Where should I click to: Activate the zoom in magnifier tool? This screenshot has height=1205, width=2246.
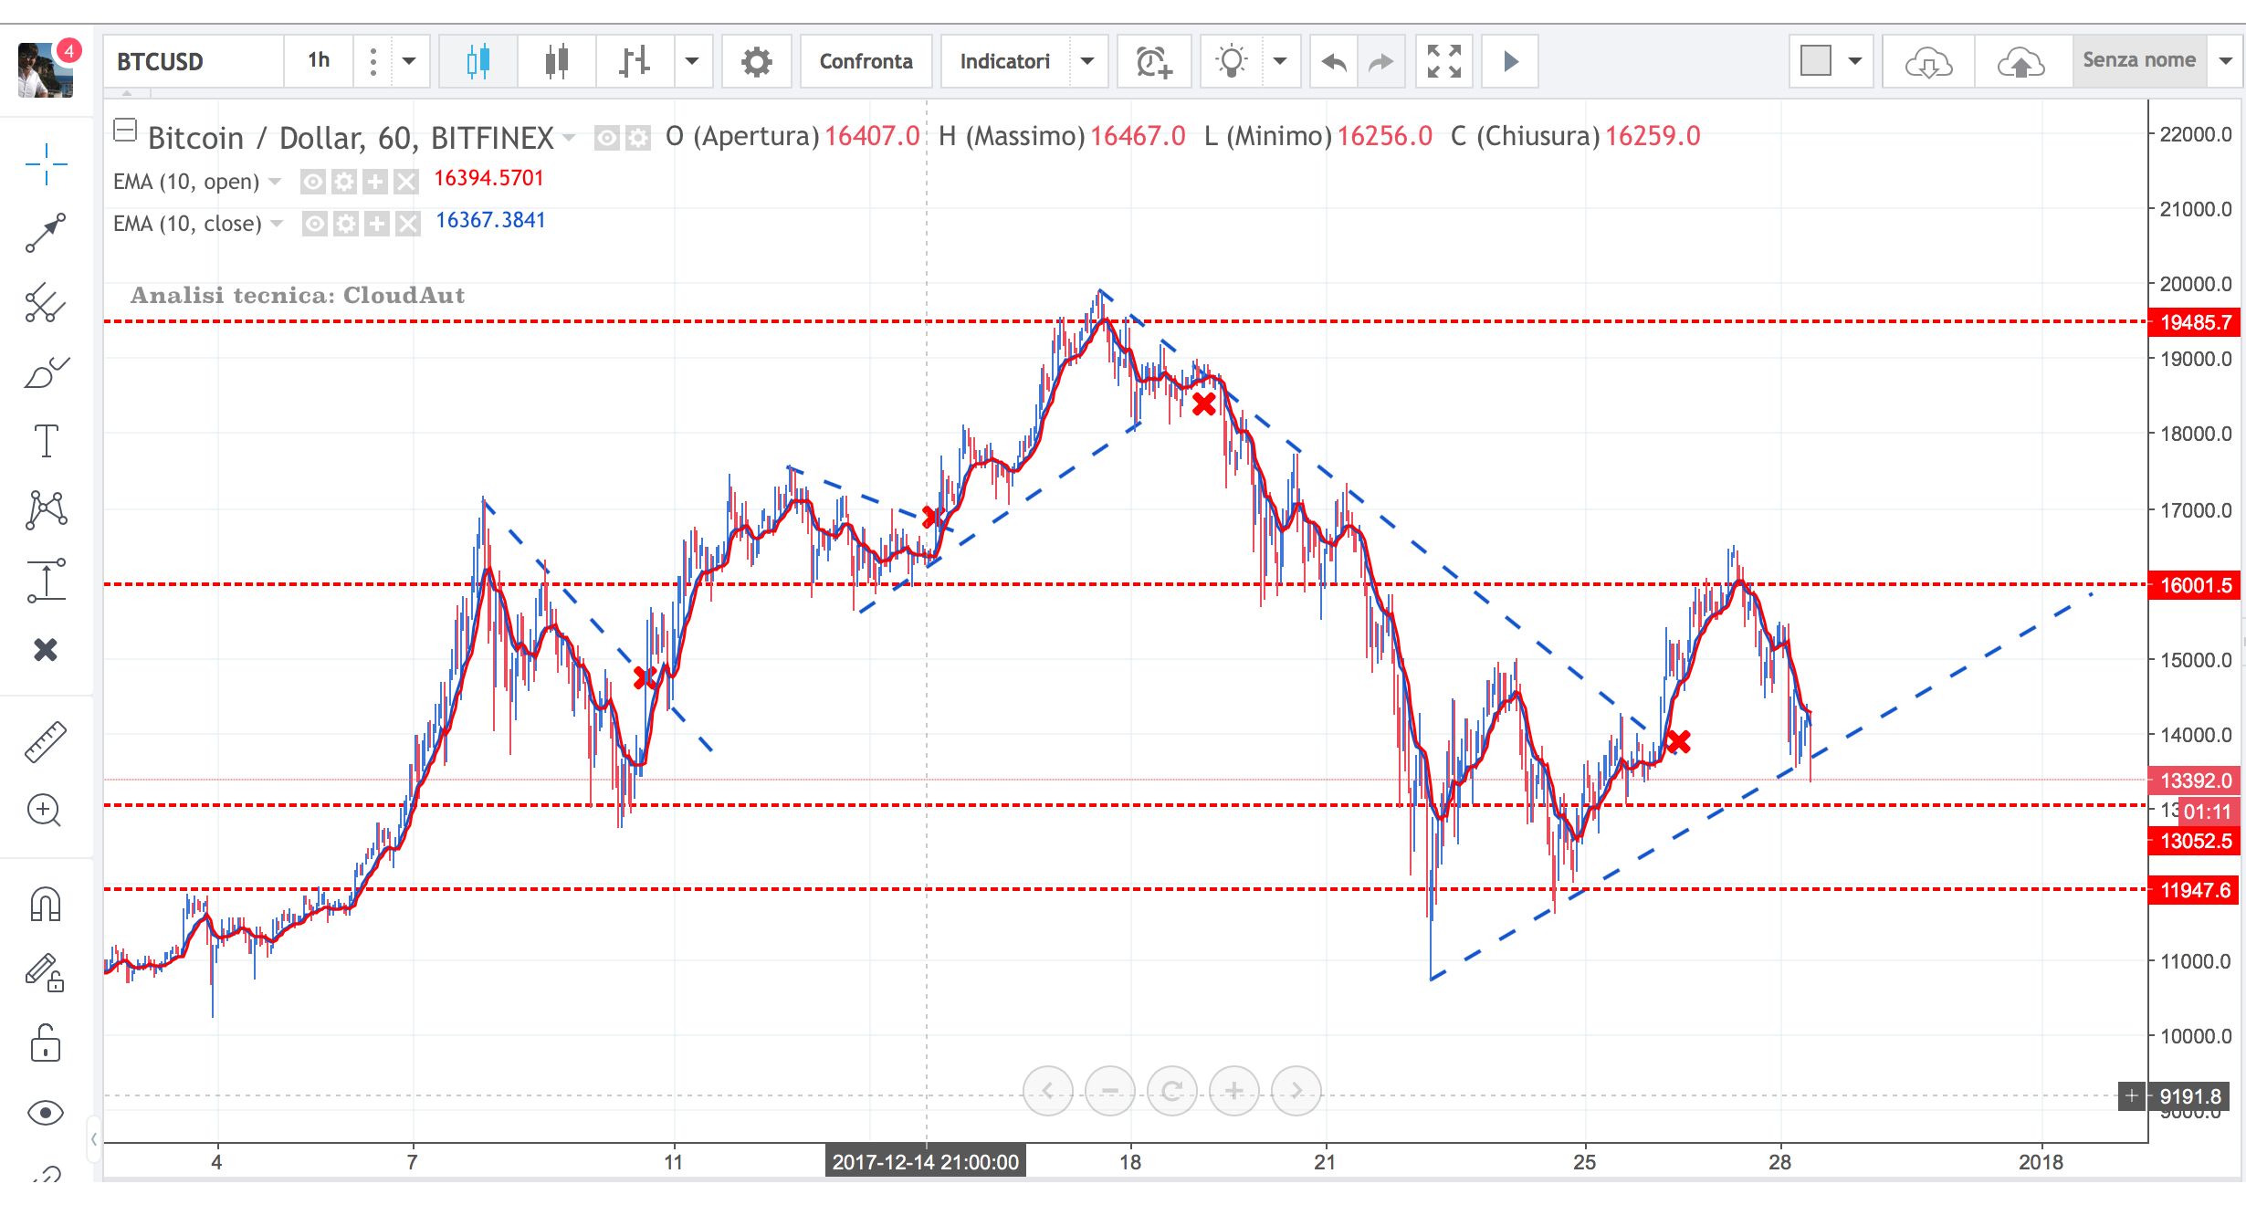pos(46,811)
